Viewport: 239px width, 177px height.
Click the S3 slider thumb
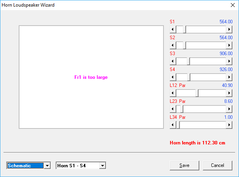(x=188, y=61)
